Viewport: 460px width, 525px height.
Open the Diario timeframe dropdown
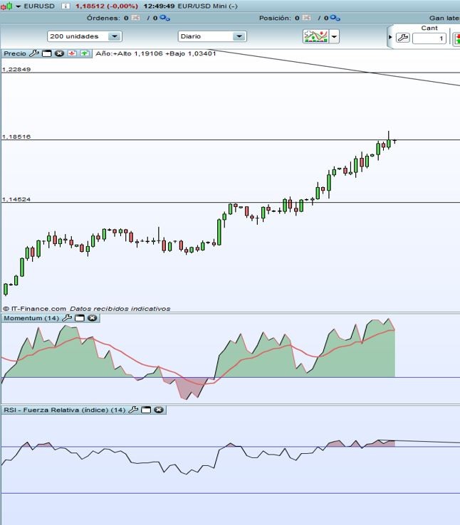tap(212, 36)
